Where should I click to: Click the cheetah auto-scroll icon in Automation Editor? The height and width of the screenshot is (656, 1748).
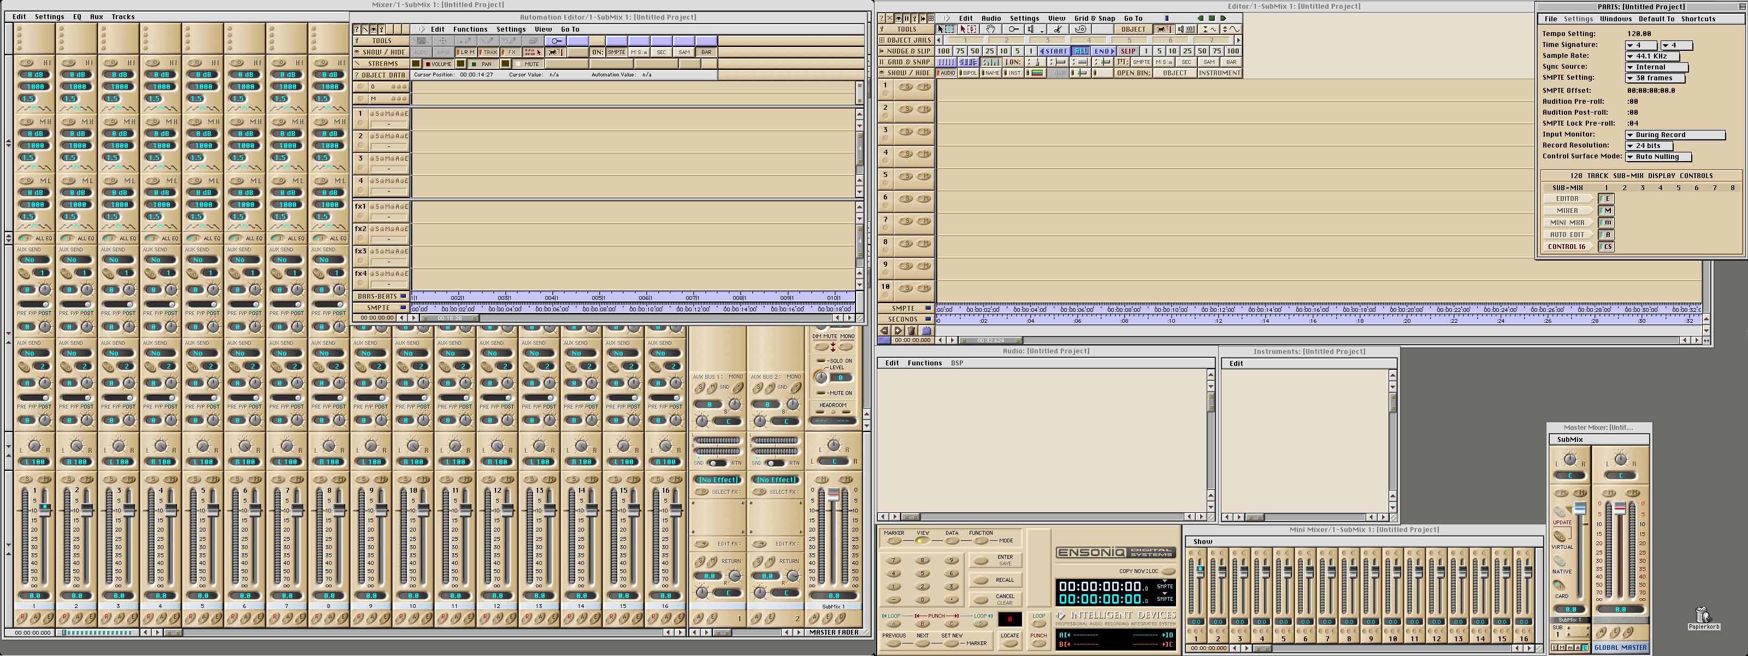556,52
